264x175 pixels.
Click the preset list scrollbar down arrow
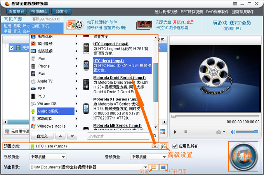[156, 127]
